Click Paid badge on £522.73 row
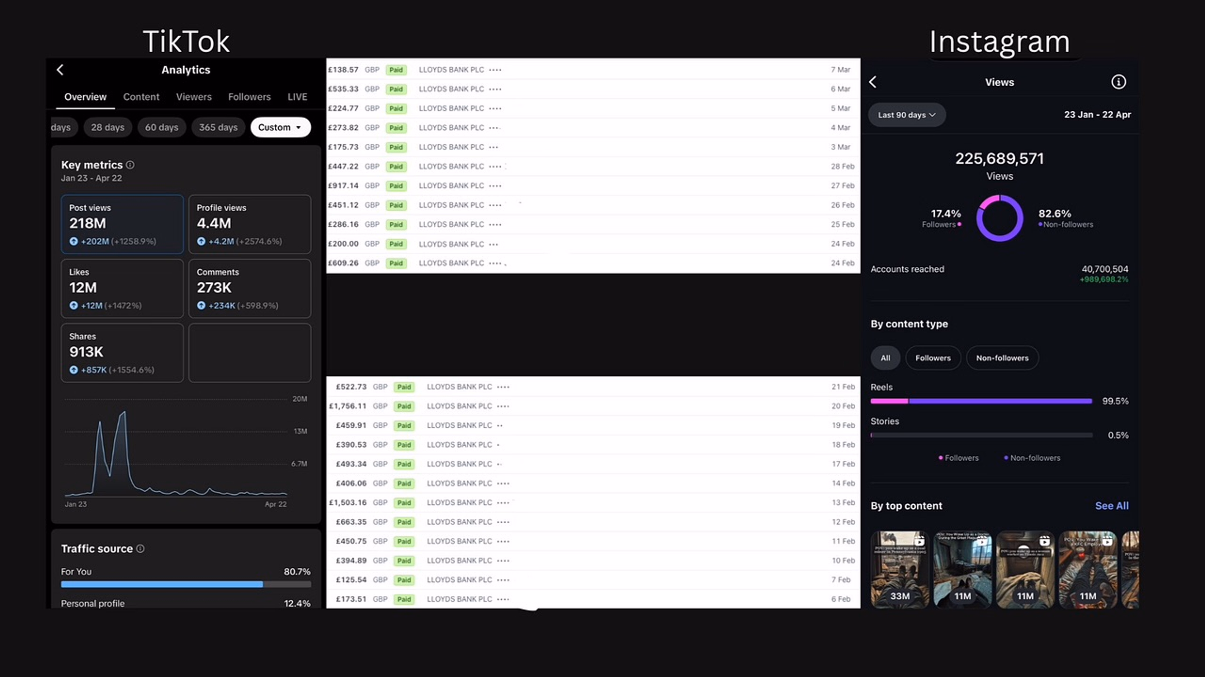The height and width of the screenshot is (677, 1205). [404, 387]
